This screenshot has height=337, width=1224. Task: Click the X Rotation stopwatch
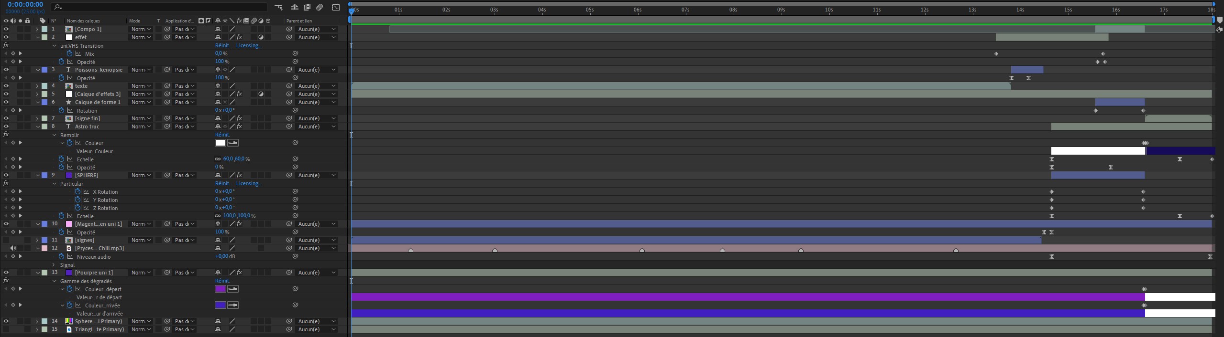77,191
